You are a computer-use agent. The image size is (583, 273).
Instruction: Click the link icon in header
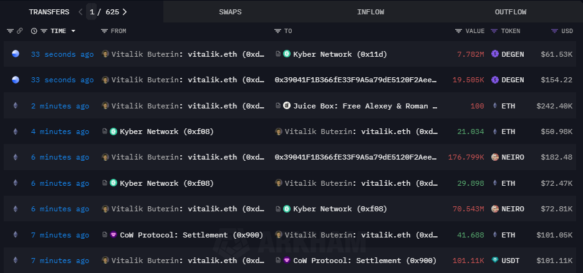coord(20,31)
